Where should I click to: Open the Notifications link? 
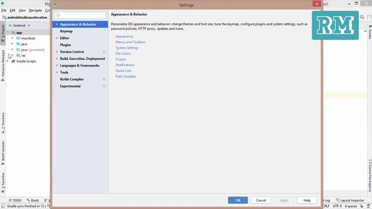click(125, 65)
